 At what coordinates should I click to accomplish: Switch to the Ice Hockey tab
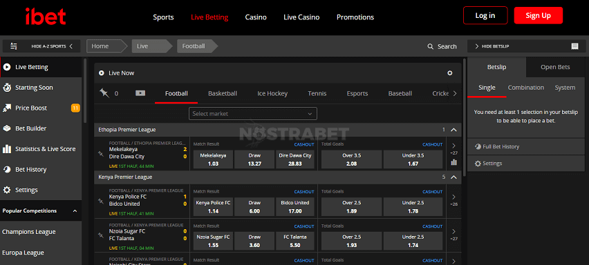pyautogui.click(x=272, y=94)
